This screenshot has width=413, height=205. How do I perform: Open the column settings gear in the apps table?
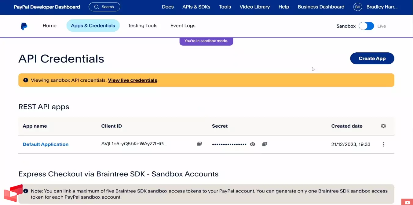click(x=383, y=126)
